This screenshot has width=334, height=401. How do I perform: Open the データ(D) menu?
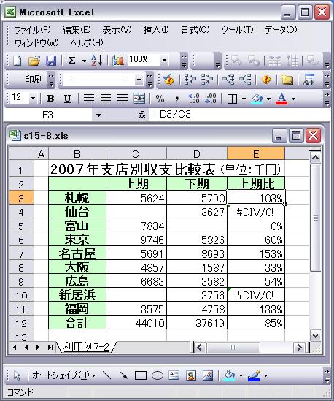(281, 30)
